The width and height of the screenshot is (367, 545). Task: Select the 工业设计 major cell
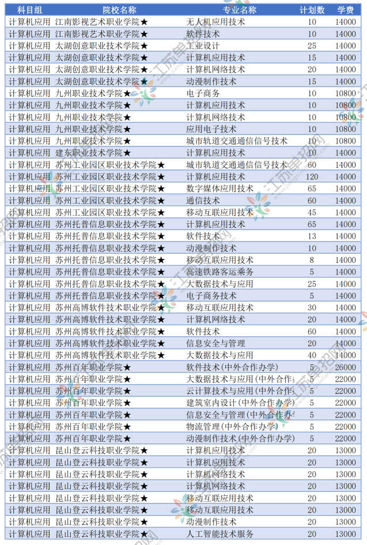203,46
